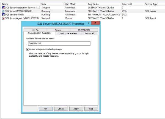The image size is (165, 119).
Task: Click Apply to save changes
Action: pos(76,109)
